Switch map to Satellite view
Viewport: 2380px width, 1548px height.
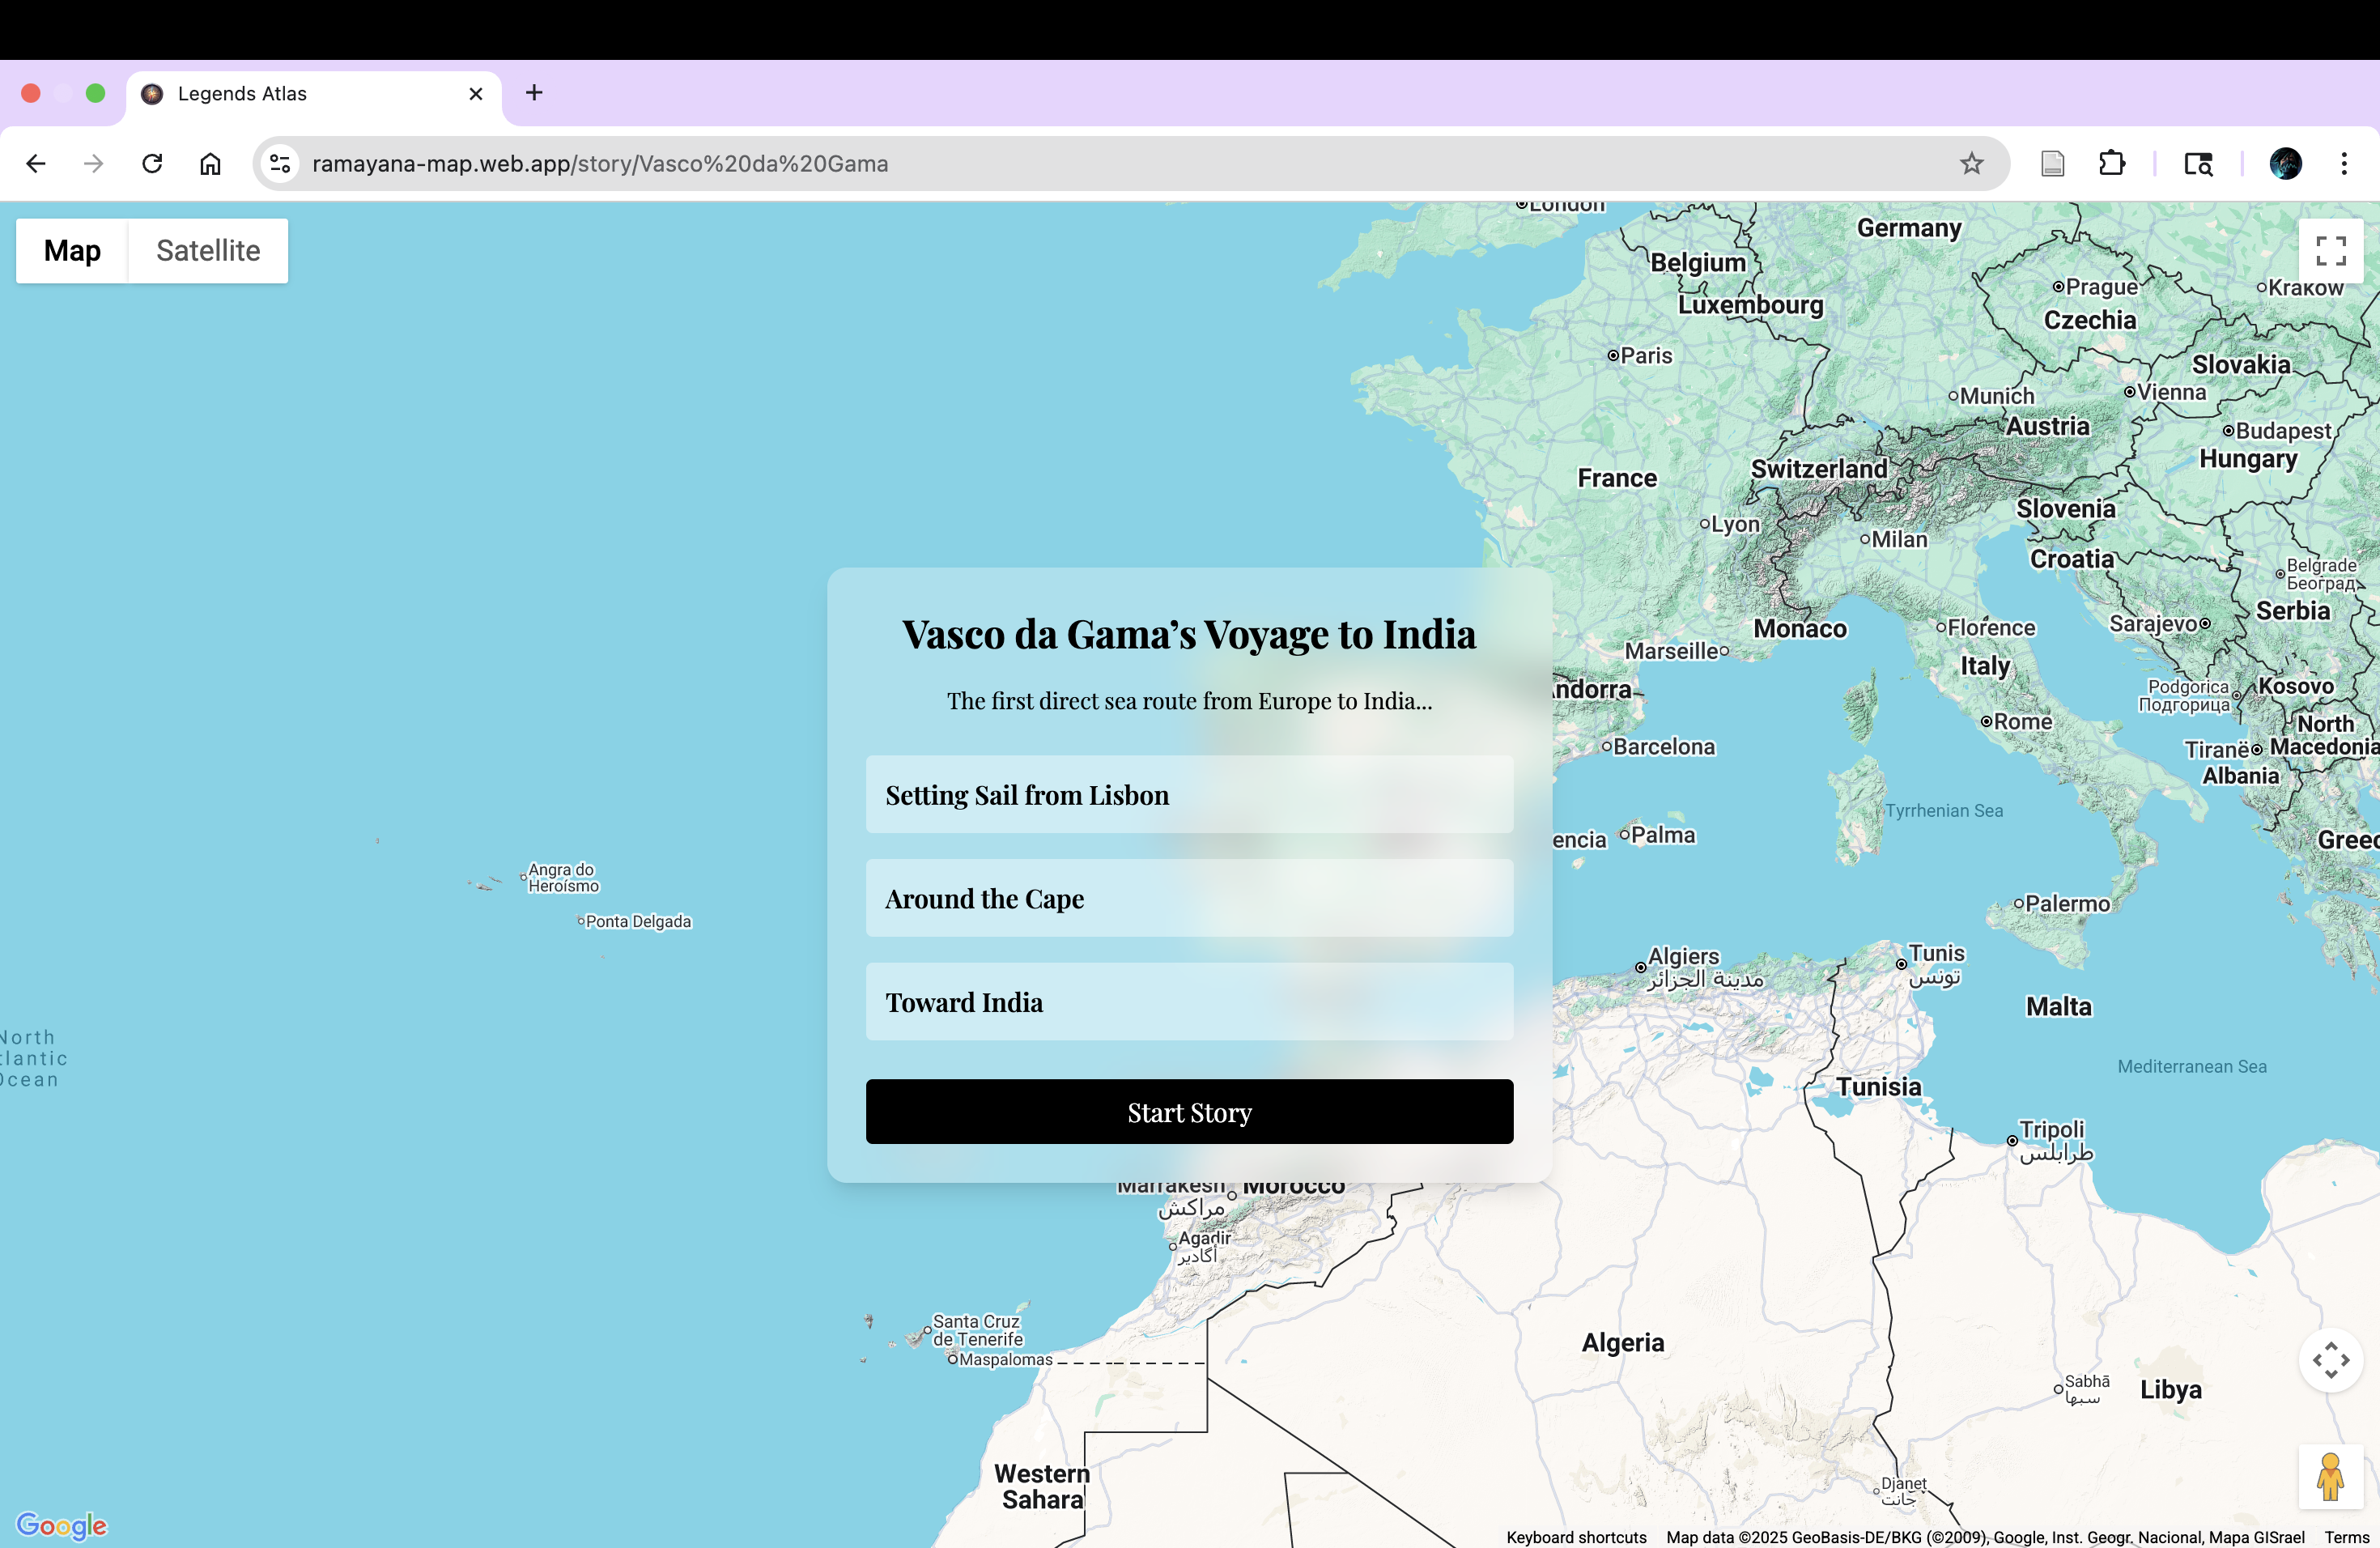pos(208,251)
